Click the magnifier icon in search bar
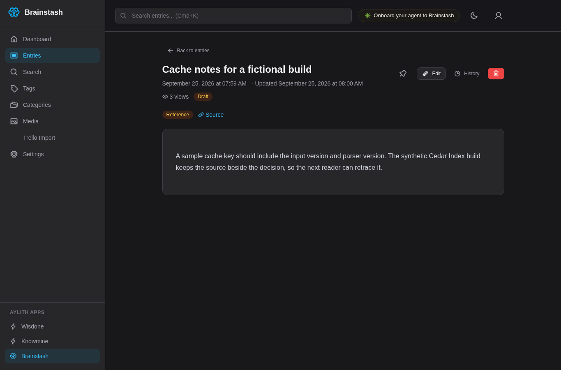Image resolution: width=561 pixels, height=370 pixels. tap(123, 16)
